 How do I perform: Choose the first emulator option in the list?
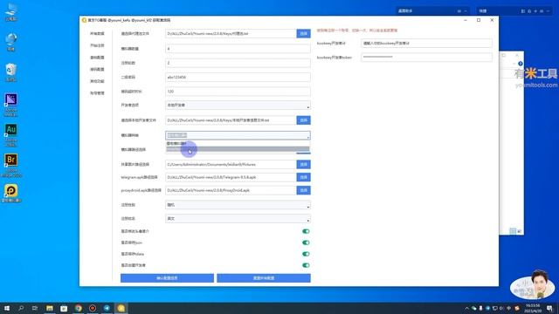[238, 143]
